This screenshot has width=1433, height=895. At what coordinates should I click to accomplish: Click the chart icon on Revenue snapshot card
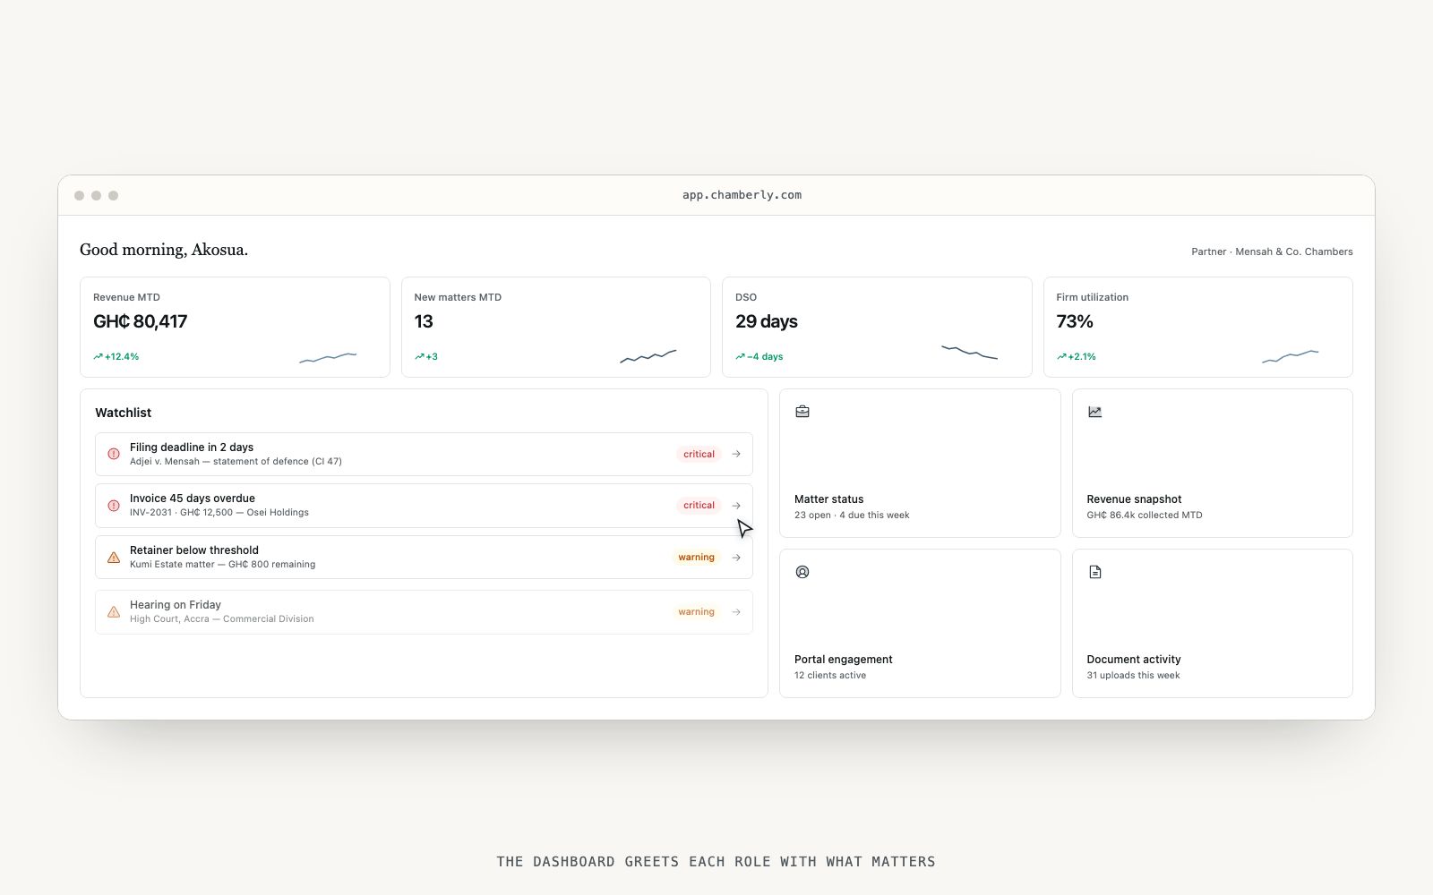pyautogui.click(x=1094, y=412)
